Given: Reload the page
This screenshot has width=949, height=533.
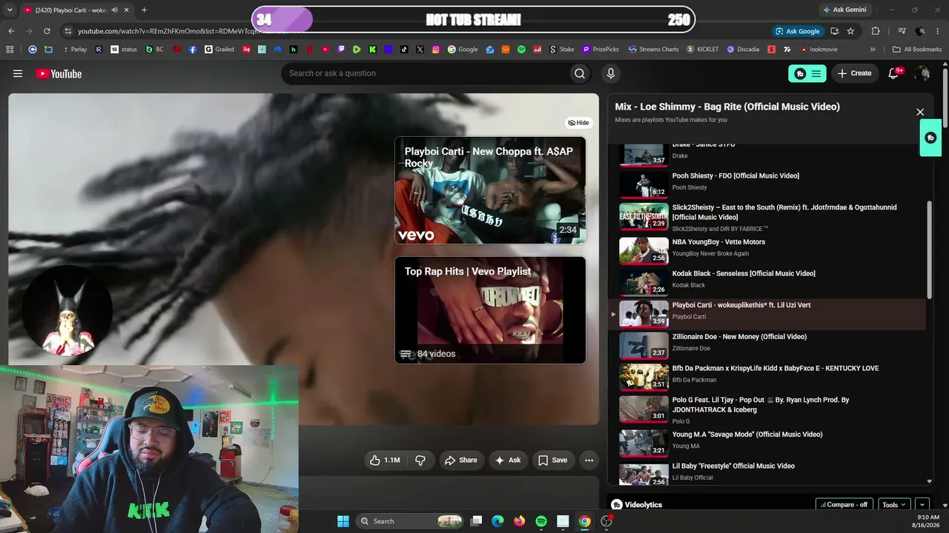Looking at the screenshot, I should point(47,31).
